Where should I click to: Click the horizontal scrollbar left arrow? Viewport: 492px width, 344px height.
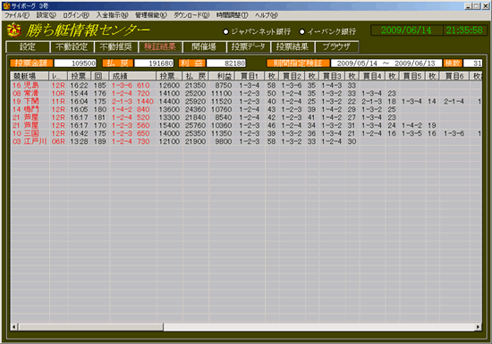coord(14,327)
